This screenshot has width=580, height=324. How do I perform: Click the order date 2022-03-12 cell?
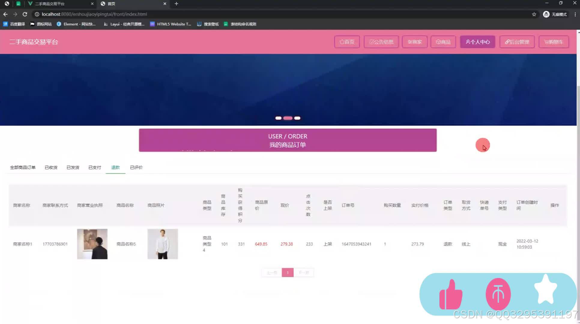tap(527, 244)
